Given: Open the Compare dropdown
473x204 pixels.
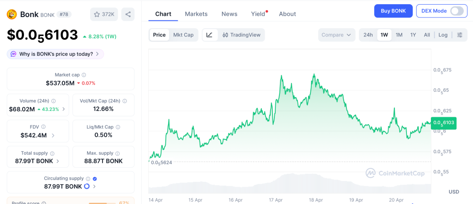Looking at the screenshot, I should (x=336, y=35).
